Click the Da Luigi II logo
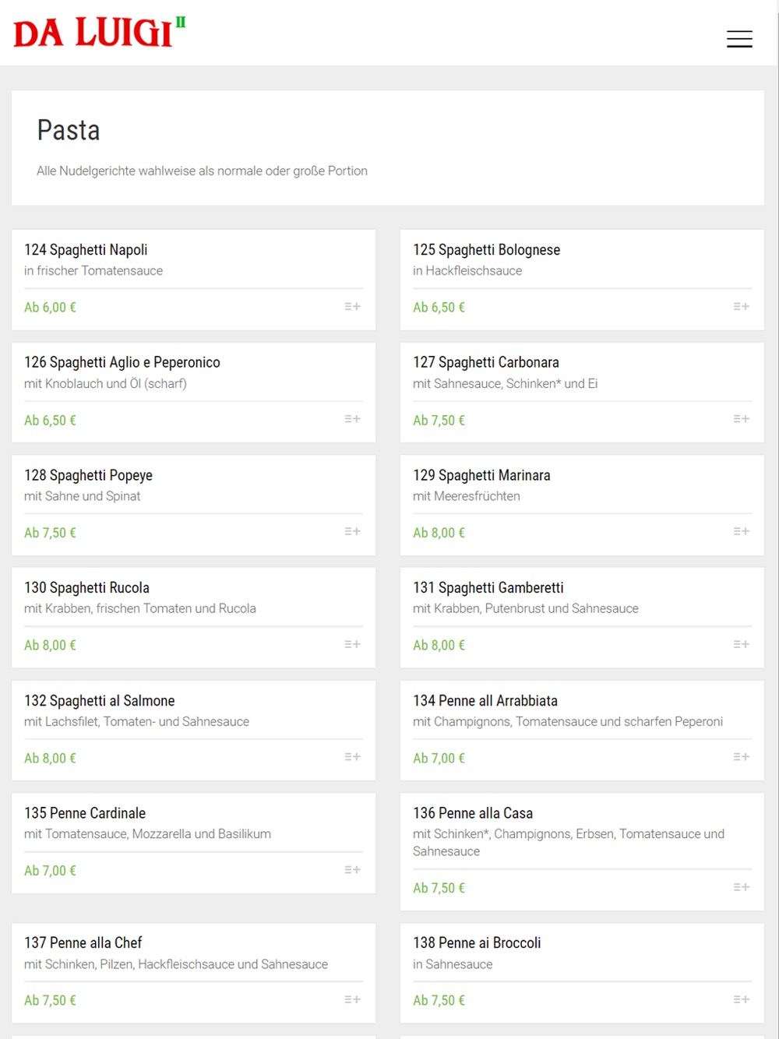The image size is (779, 1039). (x=100, y=33)
